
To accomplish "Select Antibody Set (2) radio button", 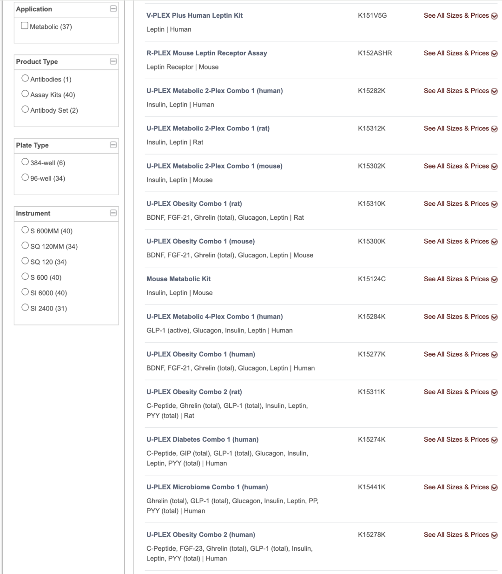I will [x=25, y=109].
